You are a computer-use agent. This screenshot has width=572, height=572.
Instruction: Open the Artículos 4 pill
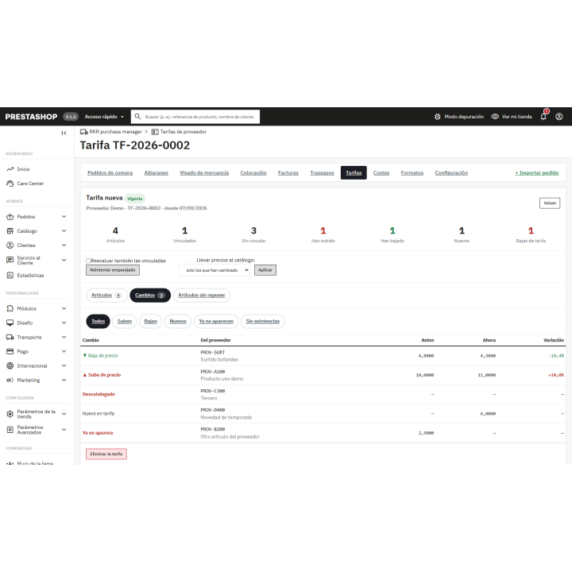pyautogui.click(x=106, y=296)
